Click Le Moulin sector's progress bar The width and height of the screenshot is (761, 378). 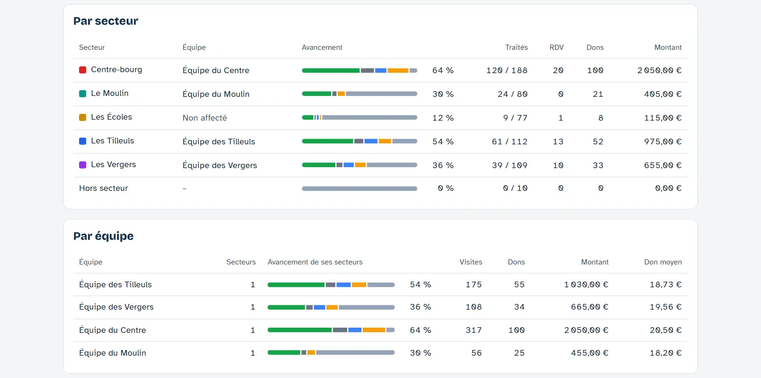pyautogui.click(x=360, y=94)
